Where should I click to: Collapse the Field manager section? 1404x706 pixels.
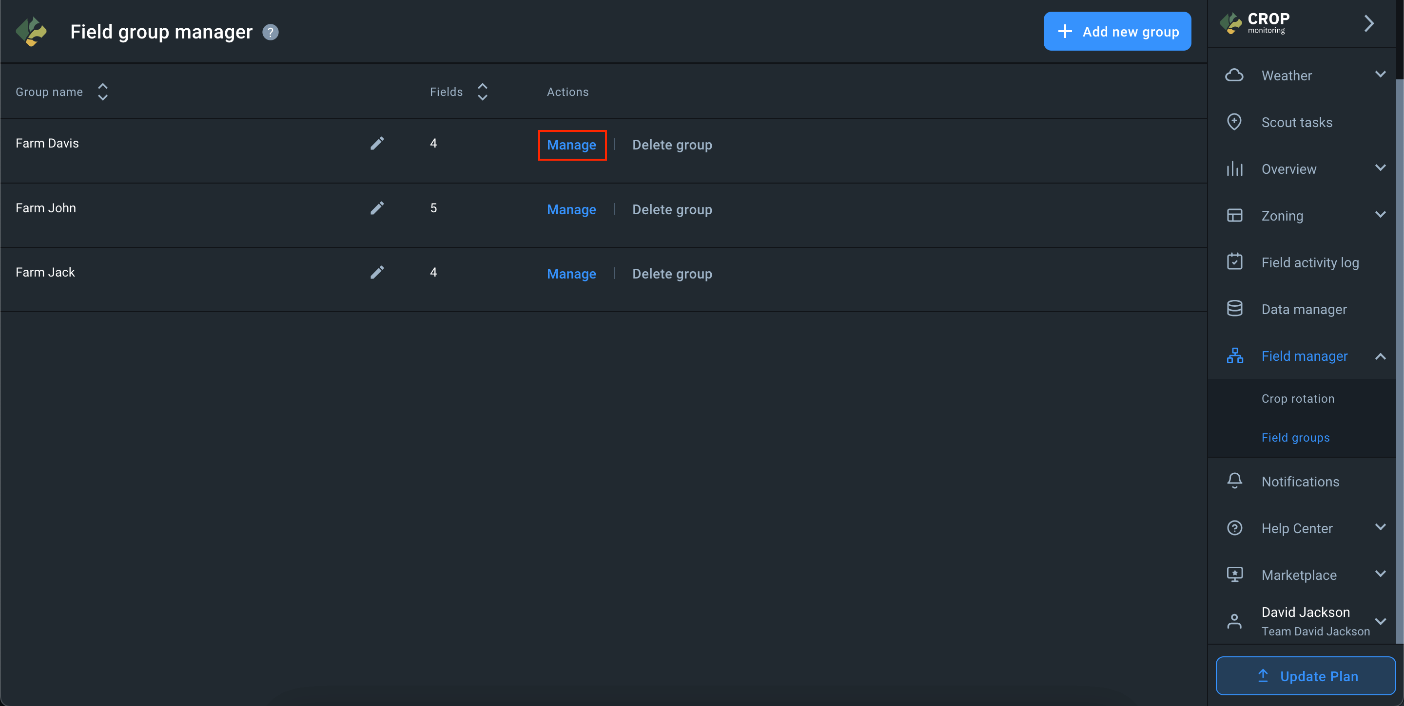point(1380,356)
